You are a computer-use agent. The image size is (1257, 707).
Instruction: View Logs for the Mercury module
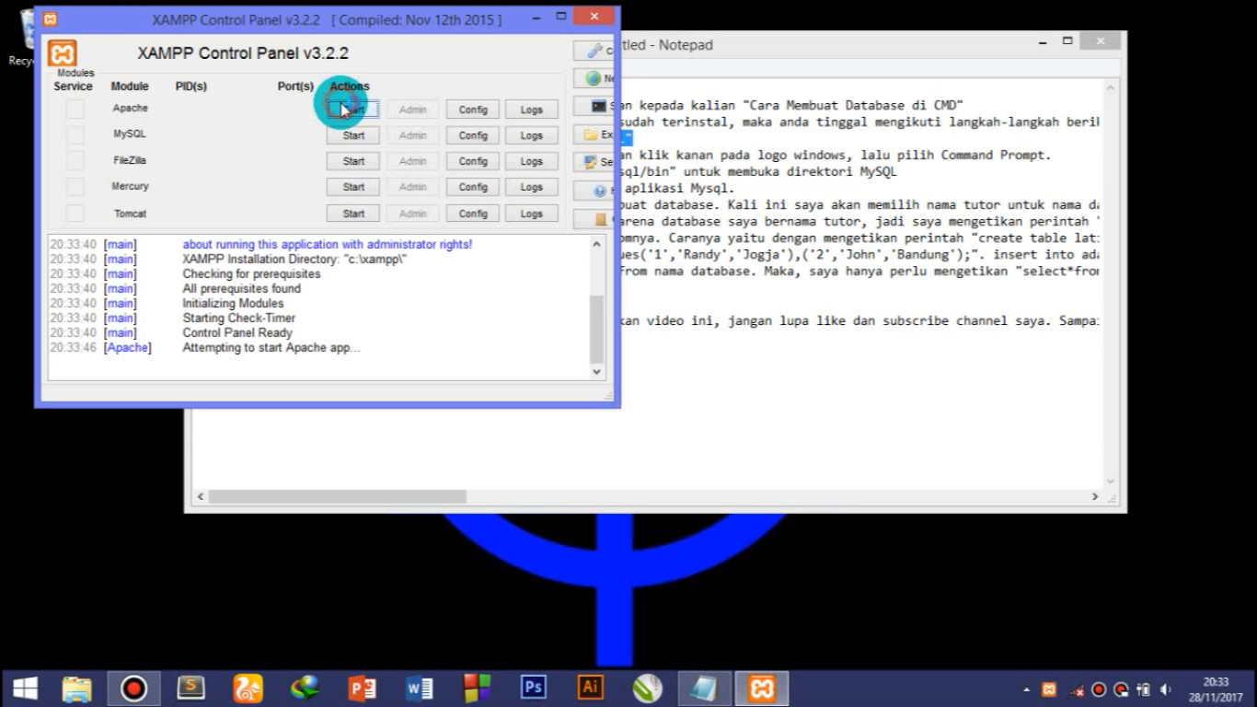[532, 187]
